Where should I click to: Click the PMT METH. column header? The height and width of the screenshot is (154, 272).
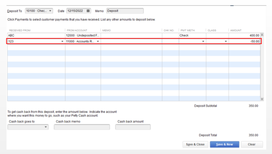click(188, 30)
